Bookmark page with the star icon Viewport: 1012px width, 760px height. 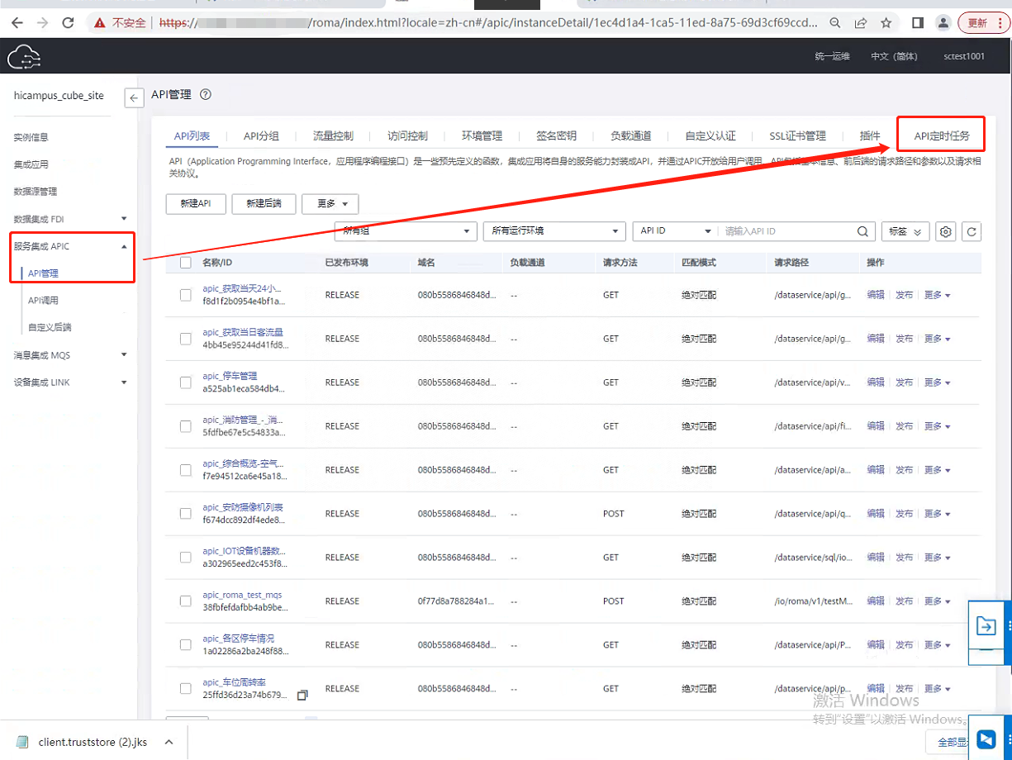click(x=886, y=22)
